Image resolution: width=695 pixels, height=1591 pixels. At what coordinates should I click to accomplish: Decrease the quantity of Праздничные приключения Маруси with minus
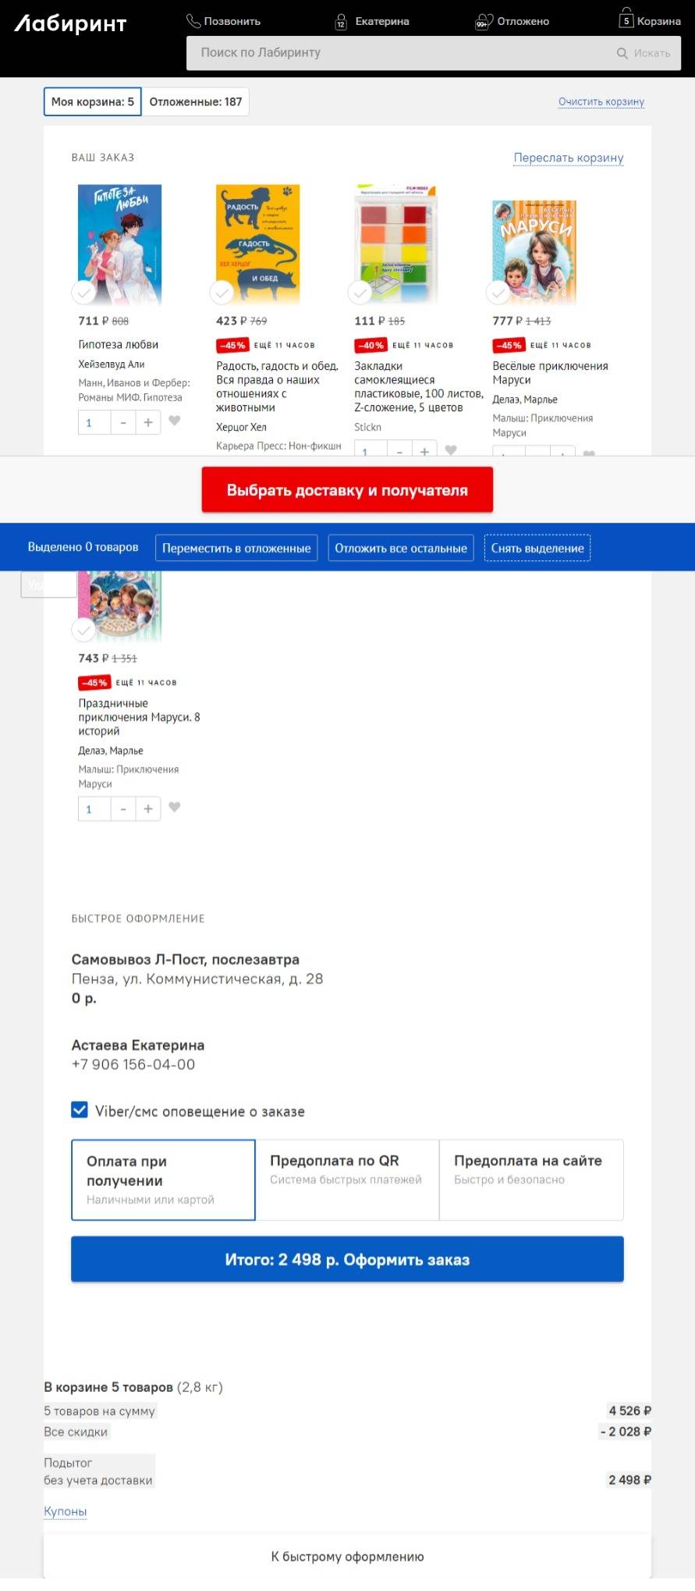click(123, 809)
